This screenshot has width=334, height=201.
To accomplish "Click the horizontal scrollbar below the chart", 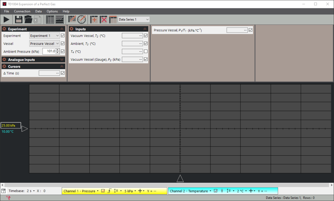I will point(167,185).
